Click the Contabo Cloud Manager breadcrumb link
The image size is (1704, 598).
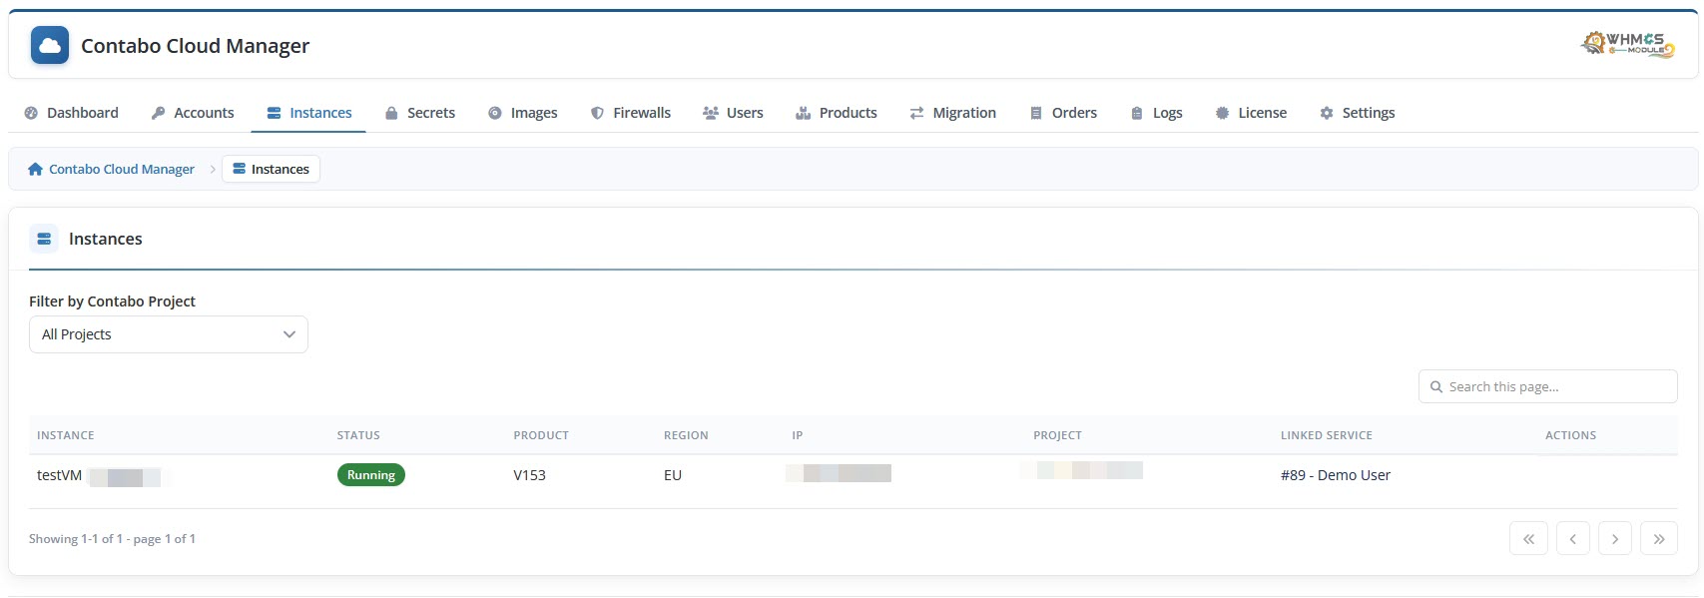coord(111,169)
